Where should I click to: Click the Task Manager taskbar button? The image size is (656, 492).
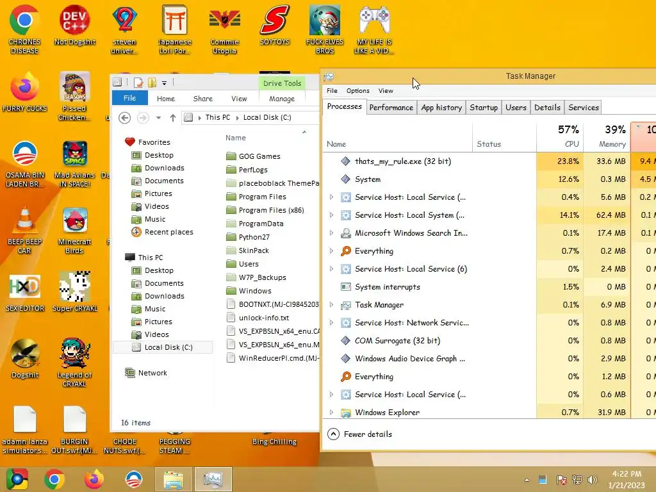[x=213, y=479]
